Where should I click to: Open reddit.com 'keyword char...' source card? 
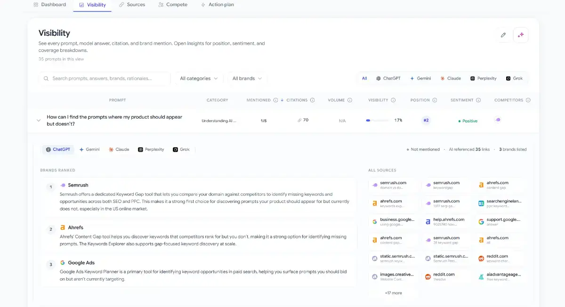(x=499, y=259)
